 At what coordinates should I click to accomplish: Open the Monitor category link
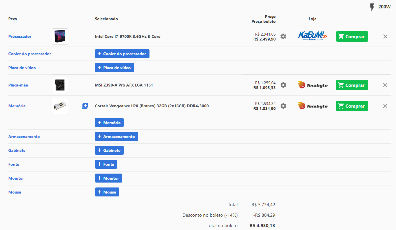click(x=16, y=178)
